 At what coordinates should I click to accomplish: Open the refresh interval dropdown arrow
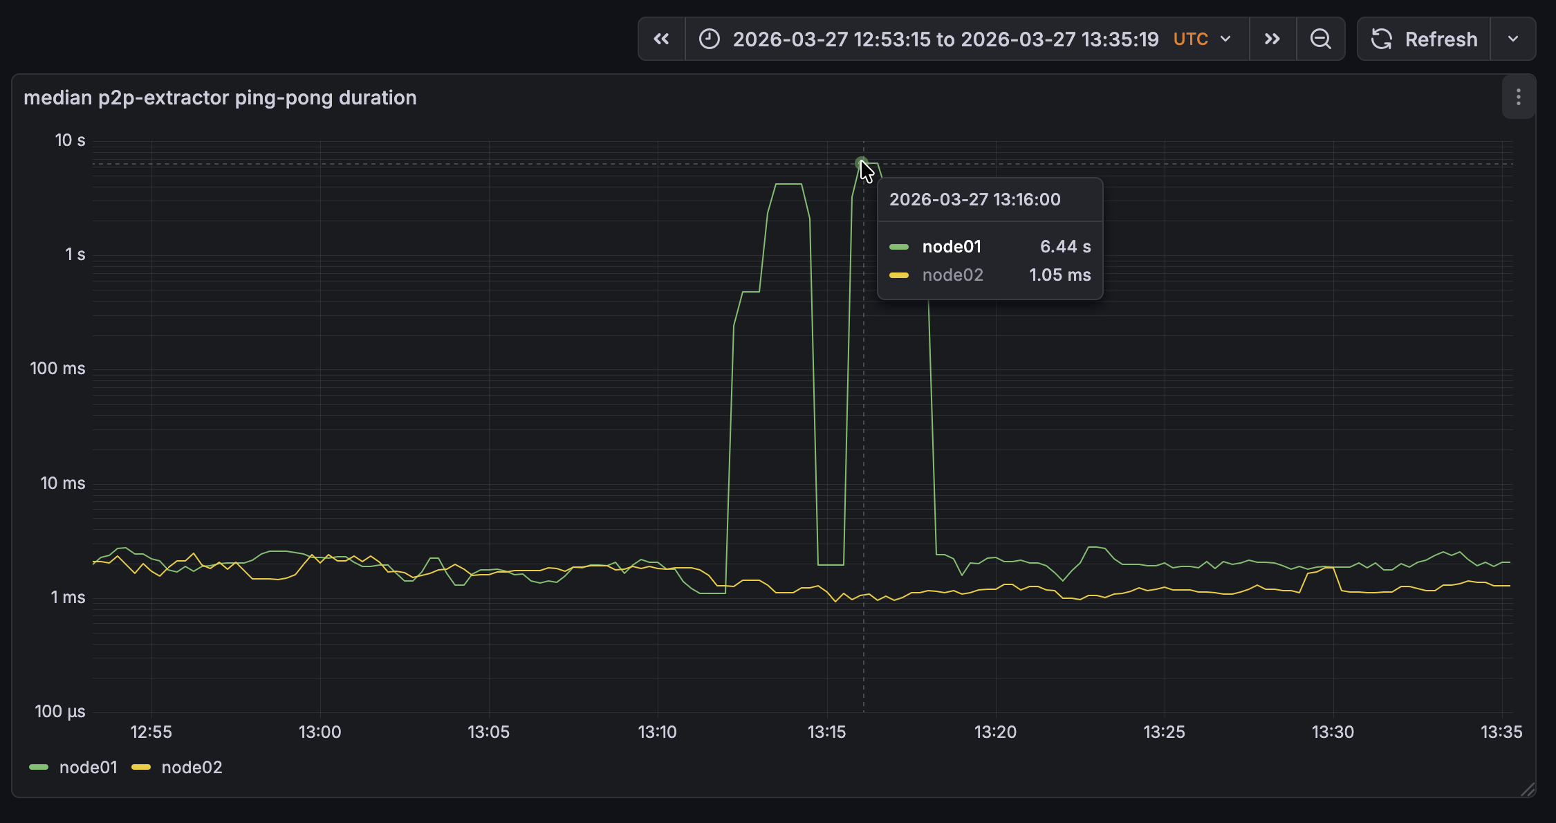1512,39
